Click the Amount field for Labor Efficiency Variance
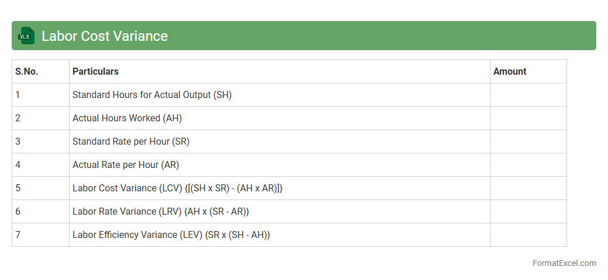This screenshot has height=280, width=608. tap(528, 235)
